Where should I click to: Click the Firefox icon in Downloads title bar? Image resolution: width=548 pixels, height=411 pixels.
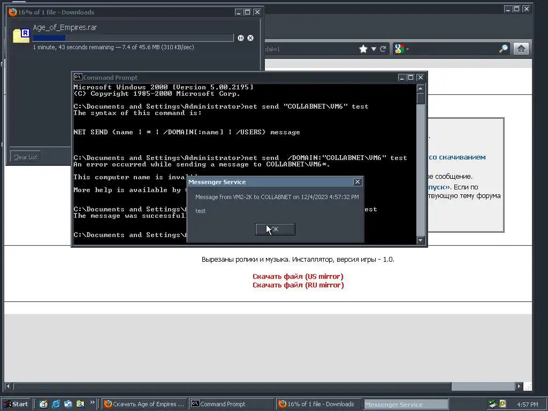coord(13,12)
